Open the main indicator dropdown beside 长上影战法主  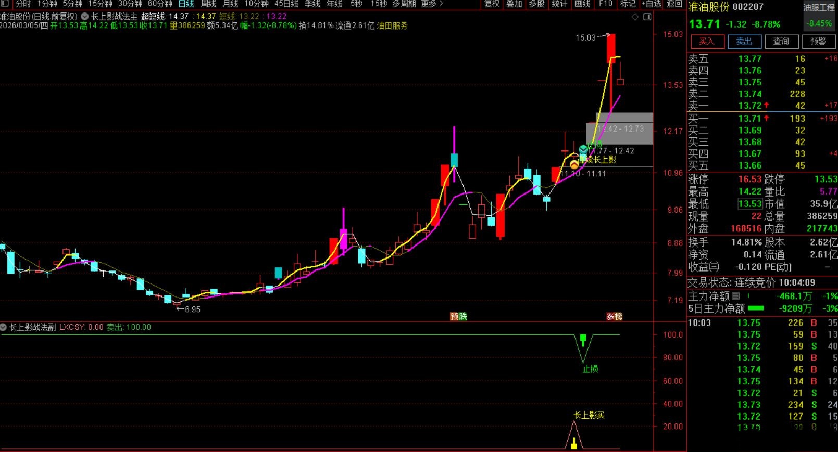point(85,17)
